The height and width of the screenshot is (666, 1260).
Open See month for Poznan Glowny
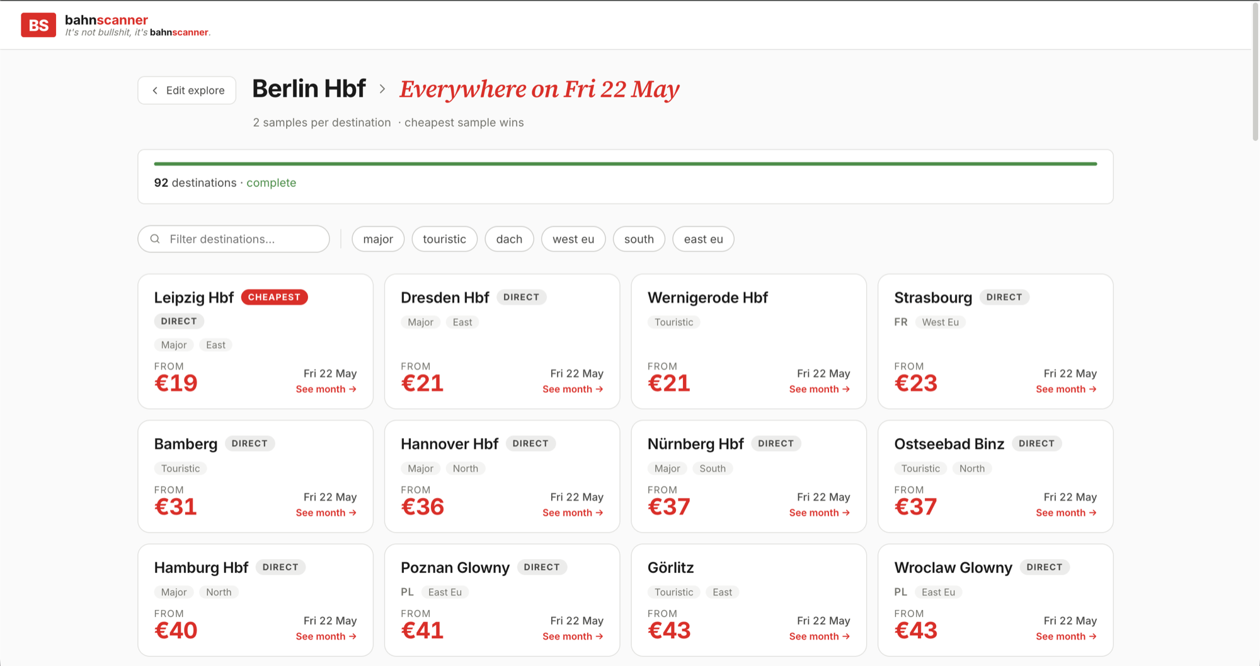coord(573,636)
